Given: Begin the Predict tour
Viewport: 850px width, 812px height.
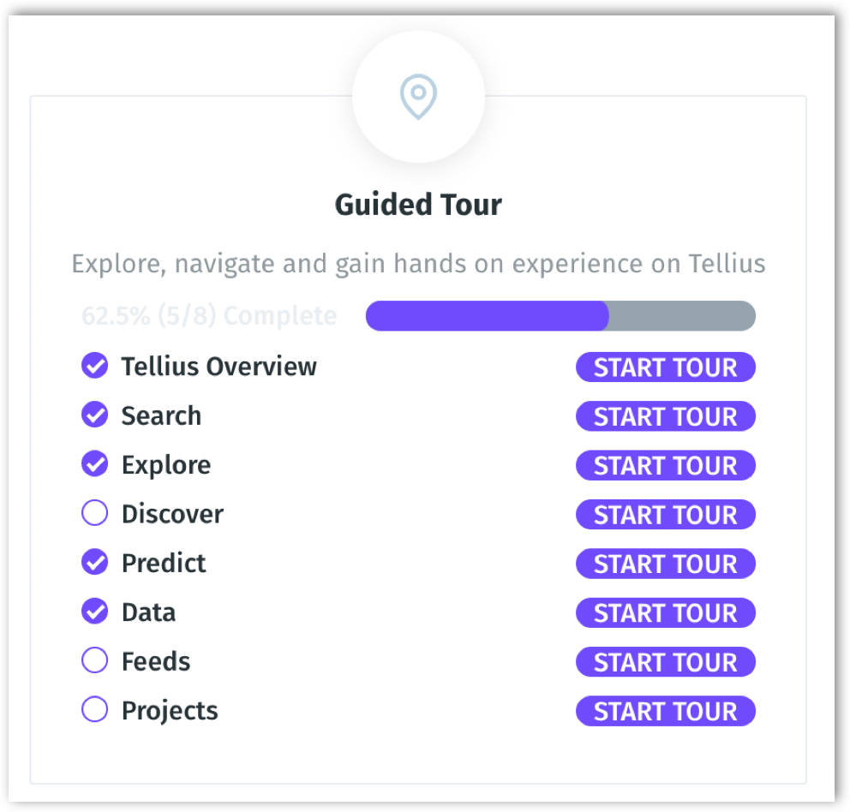Looking at the screenshot, I should click(x=665, y=564).
